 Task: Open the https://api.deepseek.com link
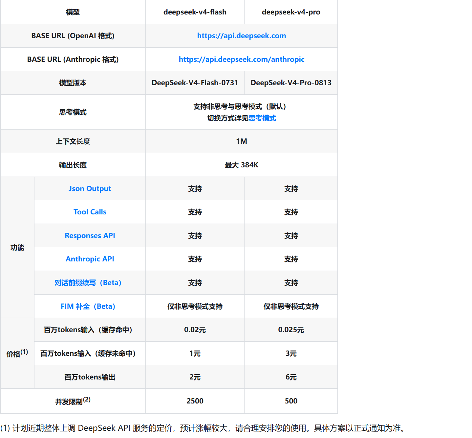[242, 36]
